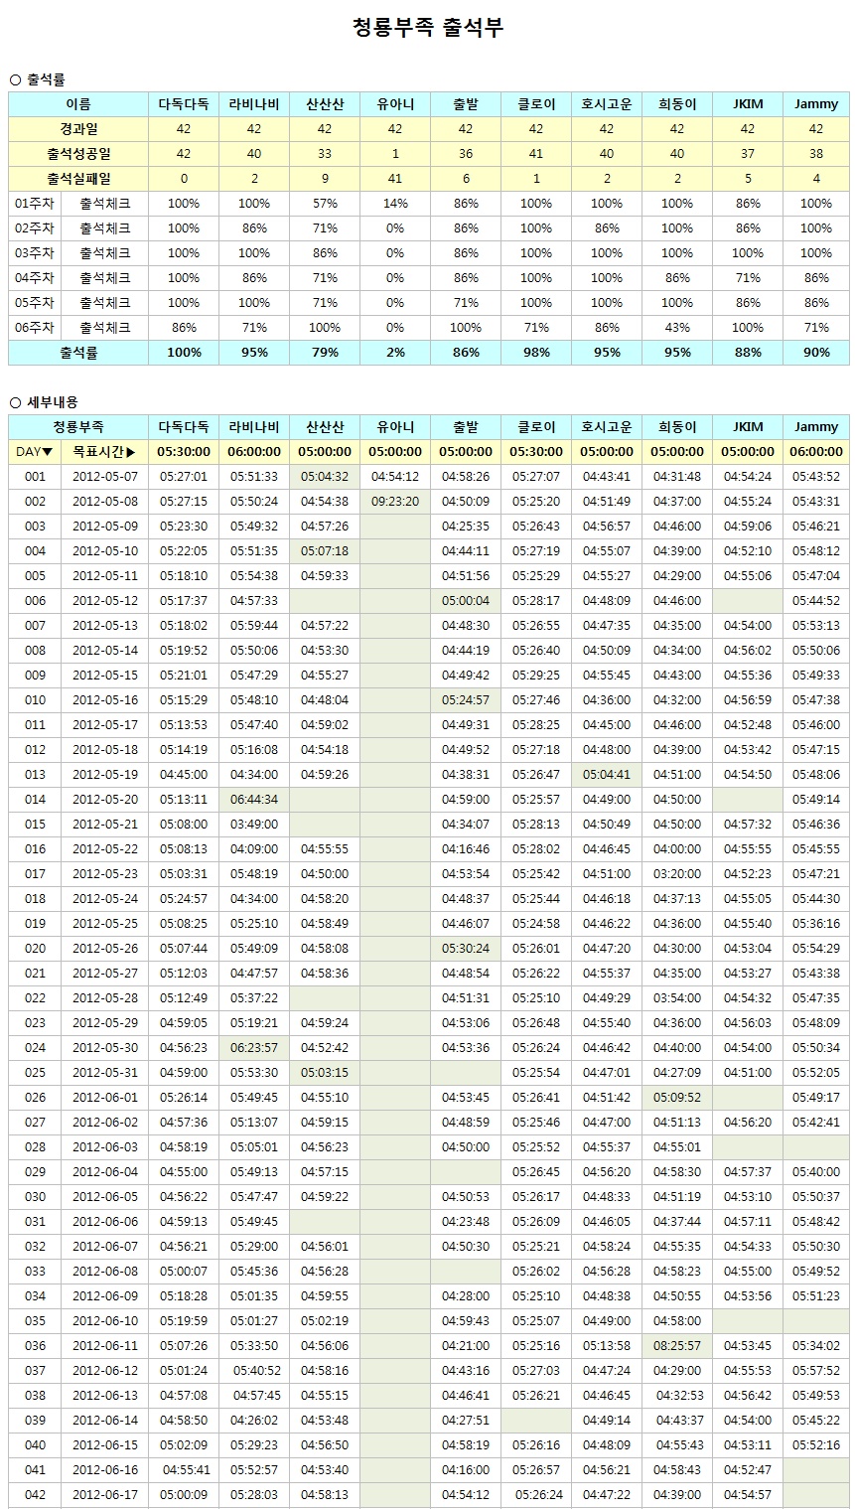
Task: Click the 06주차 week label
Action: click(x=35, y=328)
